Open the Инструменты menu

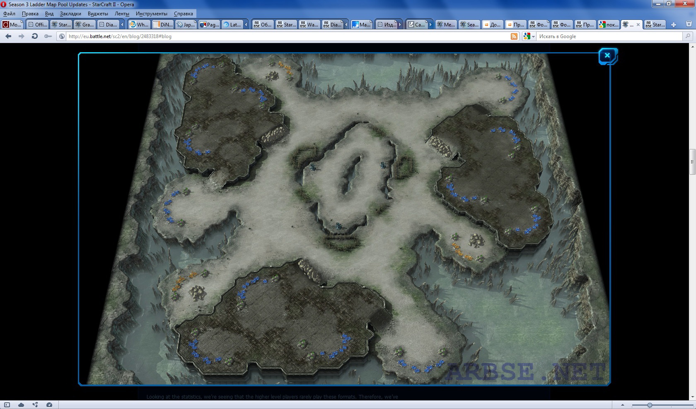152,14
